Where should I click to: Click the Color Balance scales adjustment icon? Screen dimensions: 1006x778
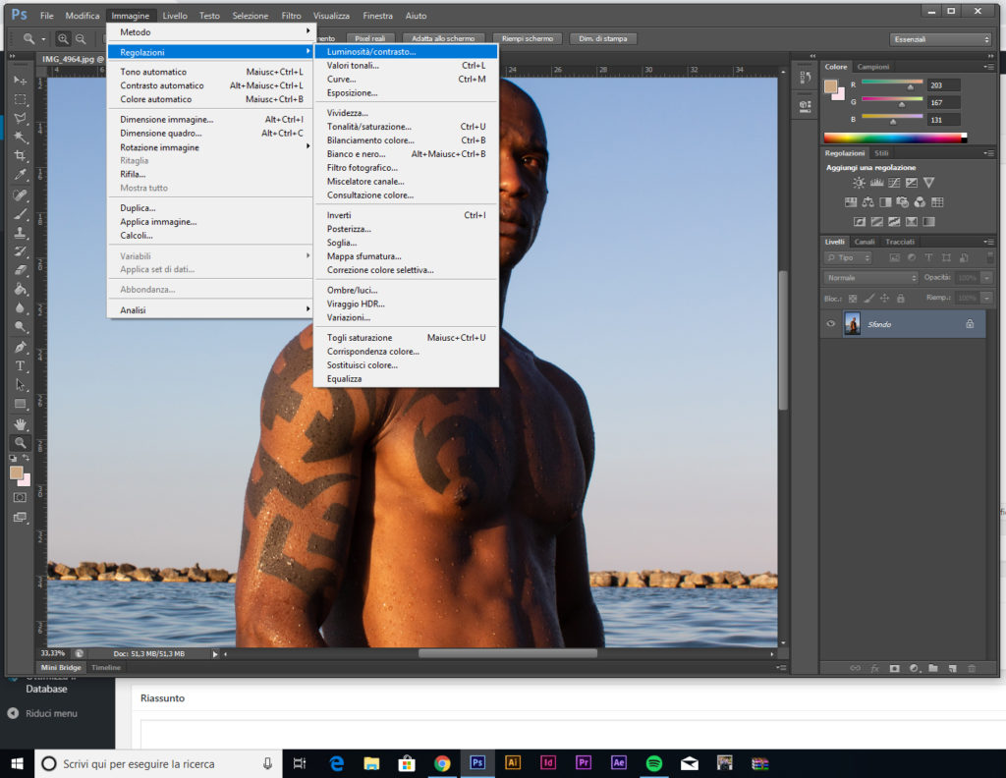tap(868, 202)
